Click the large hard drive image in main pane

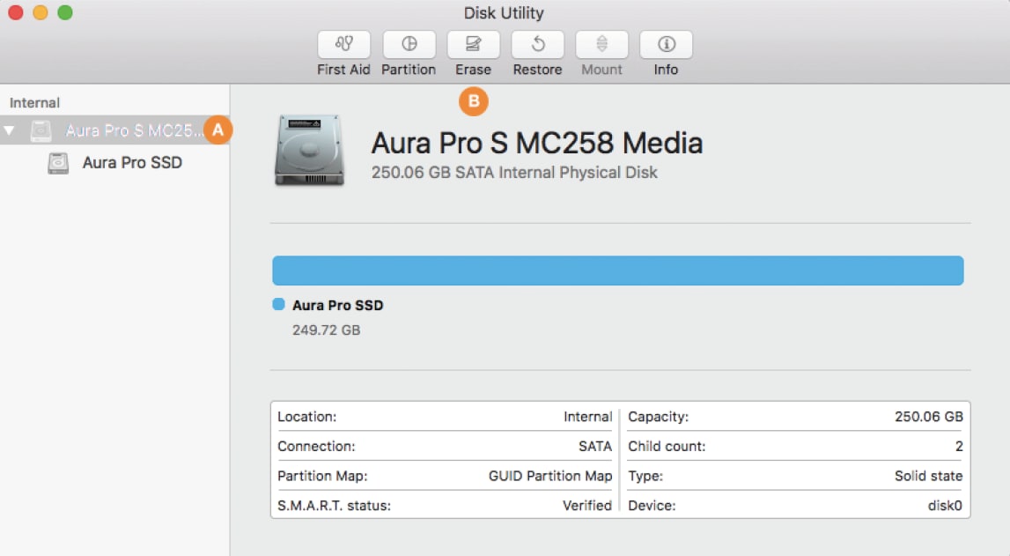click(309, 150)
